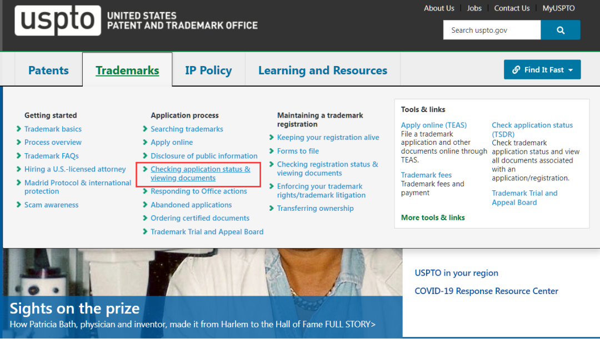Image resolution: width=600 pixels, height=339 pixels.
Task: Click the chevron beside Trademark basics
Action: pos(19,129)
